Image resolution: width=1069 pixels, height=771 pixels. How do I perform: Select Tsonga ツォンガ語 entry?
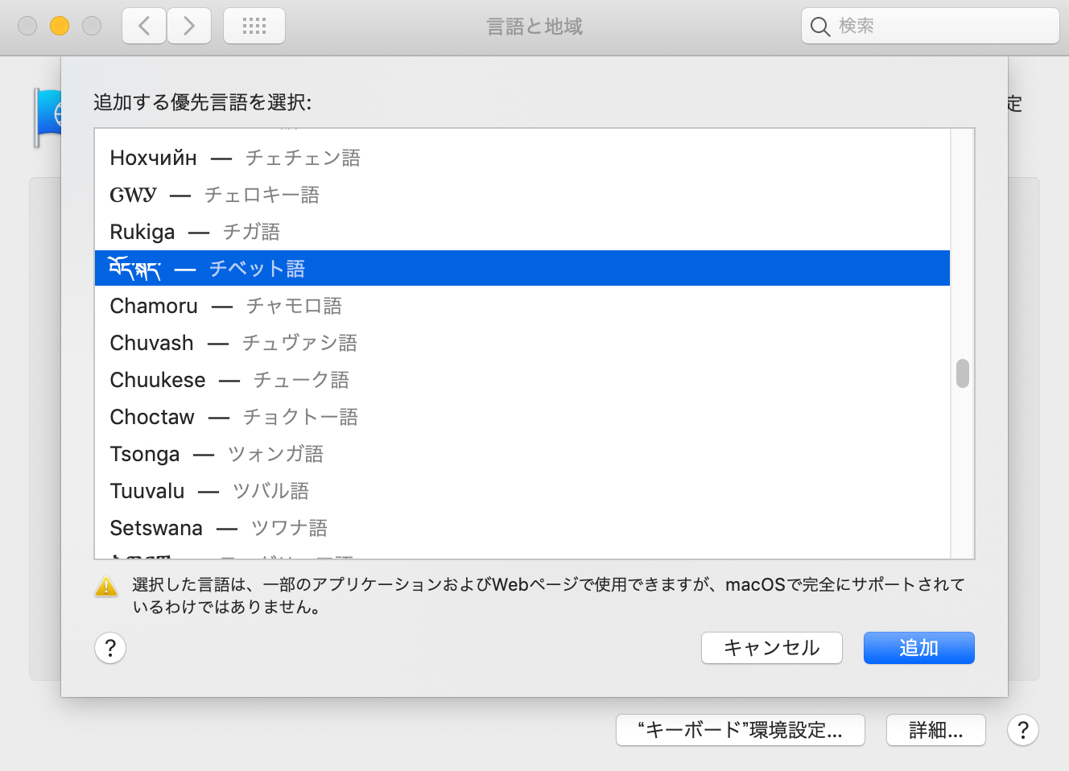coord(217,454)
